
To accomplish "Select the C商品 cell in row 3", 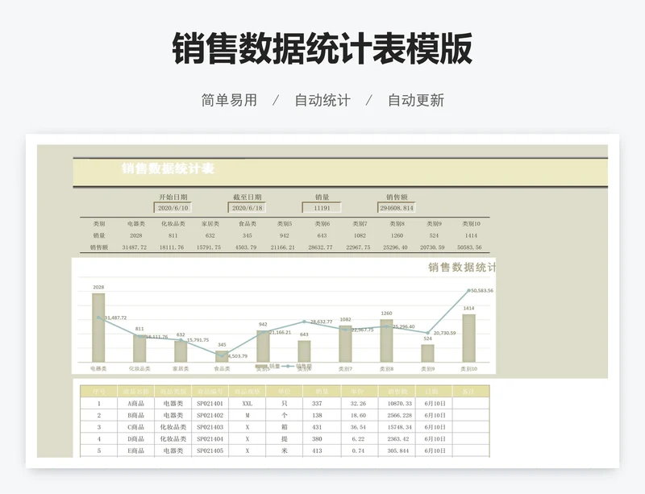I will (x=135, y=427).
